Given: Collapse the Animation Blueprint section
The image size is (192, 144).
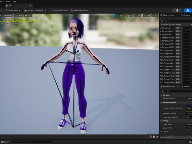Looking at the screenshot, I should 161,102.
